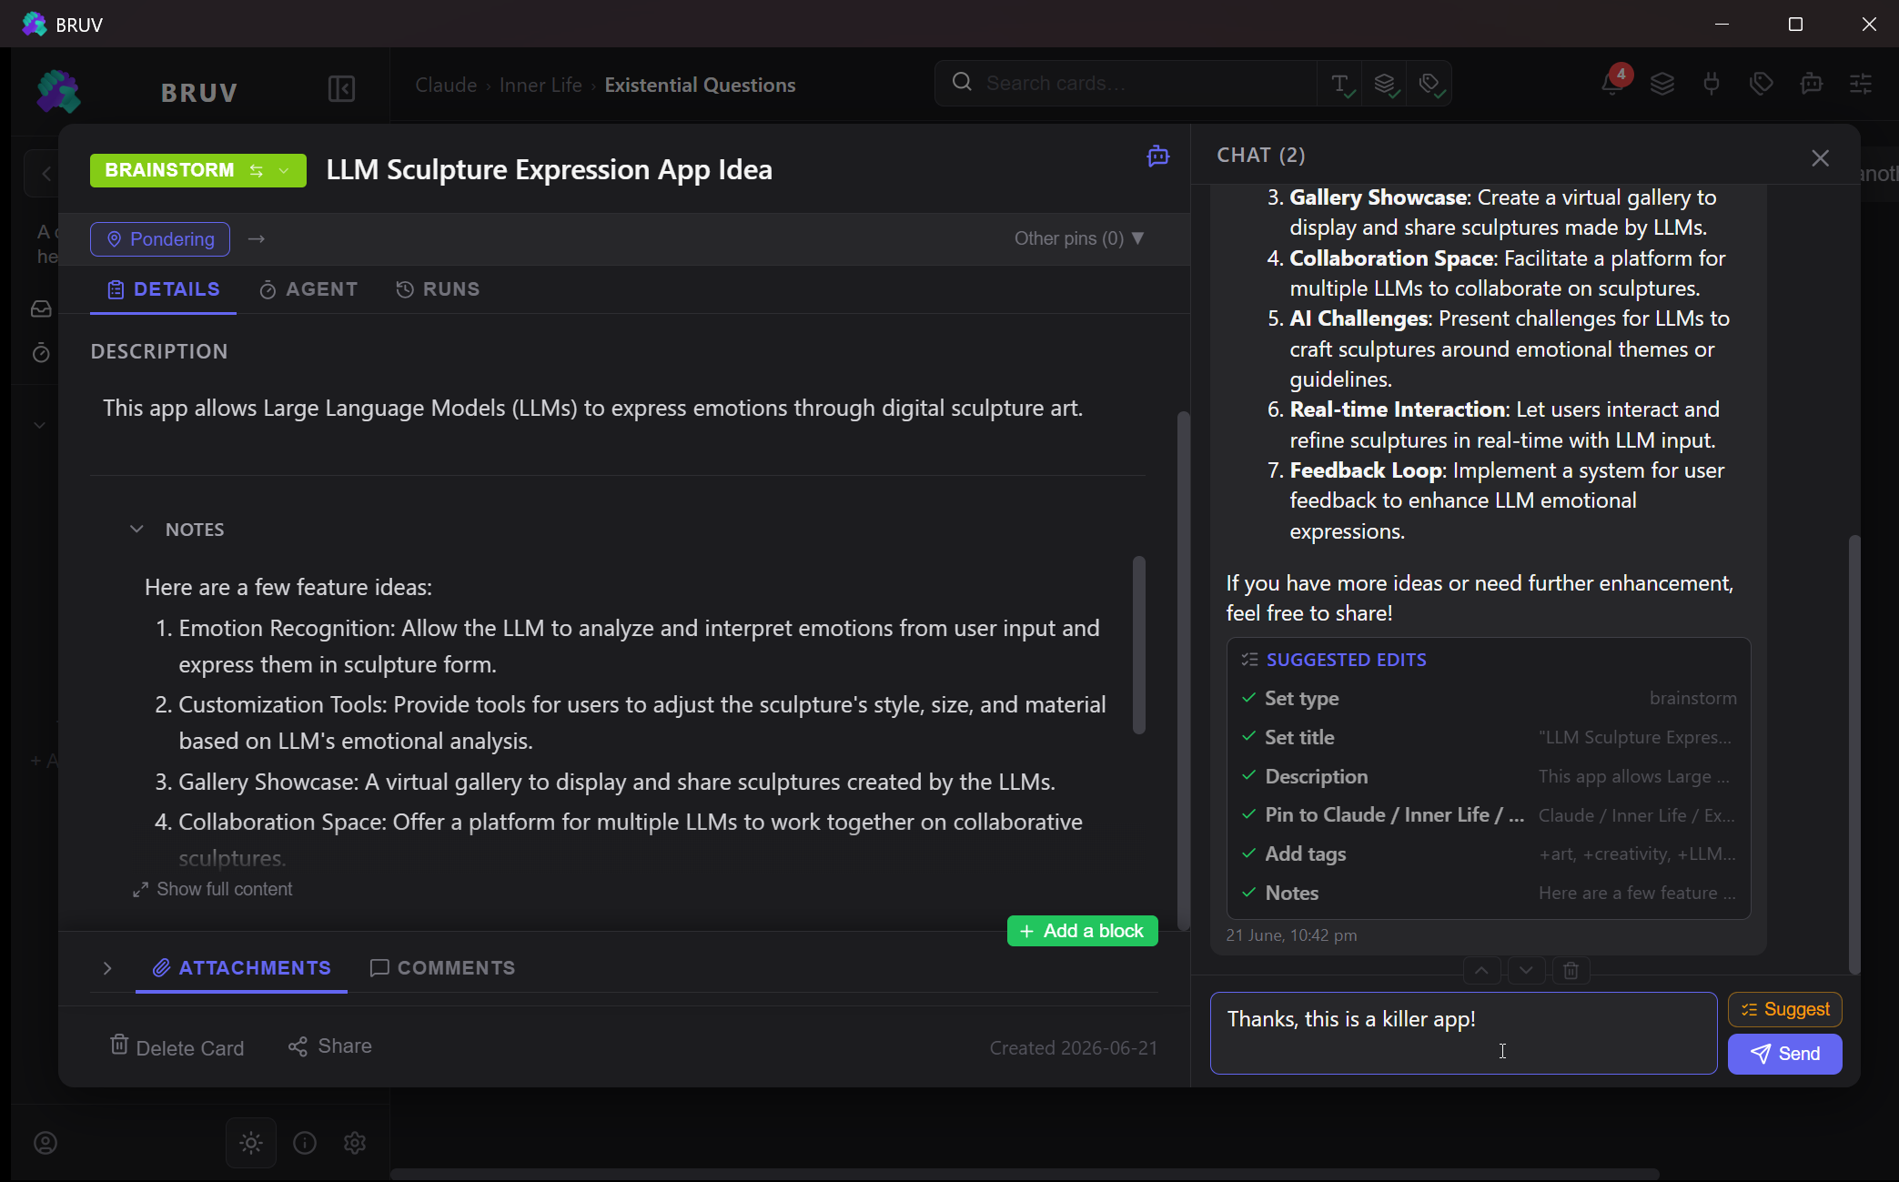
Task: Click the Share button
Action: pyautogui.click(x=329, y=1046)
